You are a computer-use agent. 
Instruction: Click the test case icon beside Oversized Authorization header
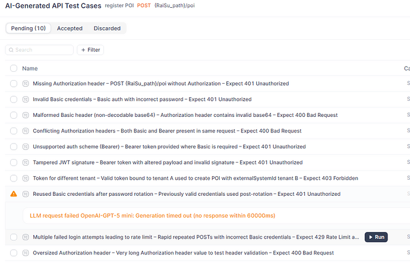coord(26,253)
